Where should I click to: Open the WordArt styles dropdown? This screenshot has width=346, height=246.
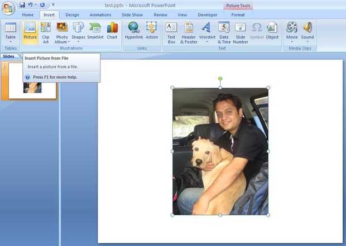[x=207, y=42]
